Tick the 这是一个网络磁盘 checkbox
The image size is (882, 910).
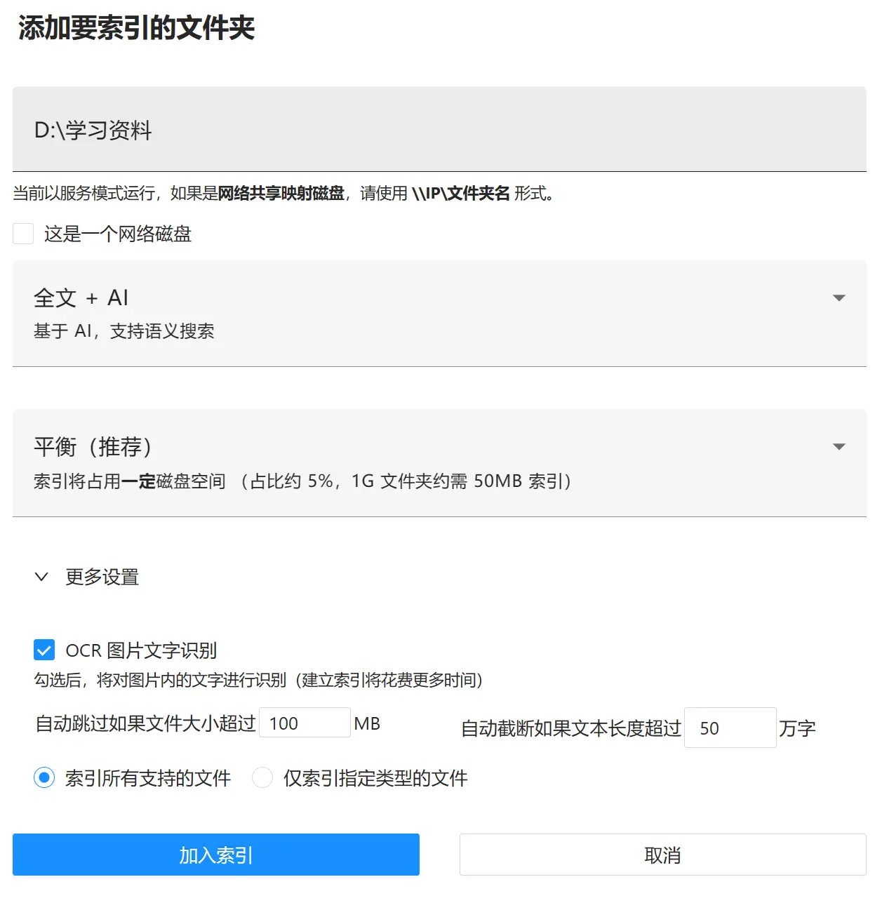23,234
